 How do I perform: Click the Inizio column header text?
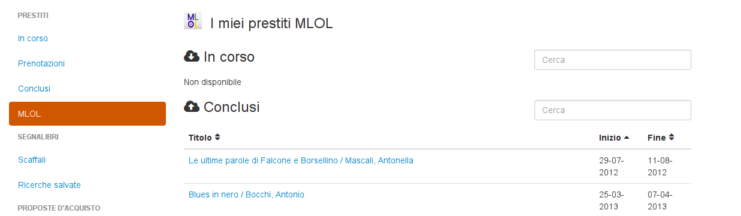pos(610,138)
